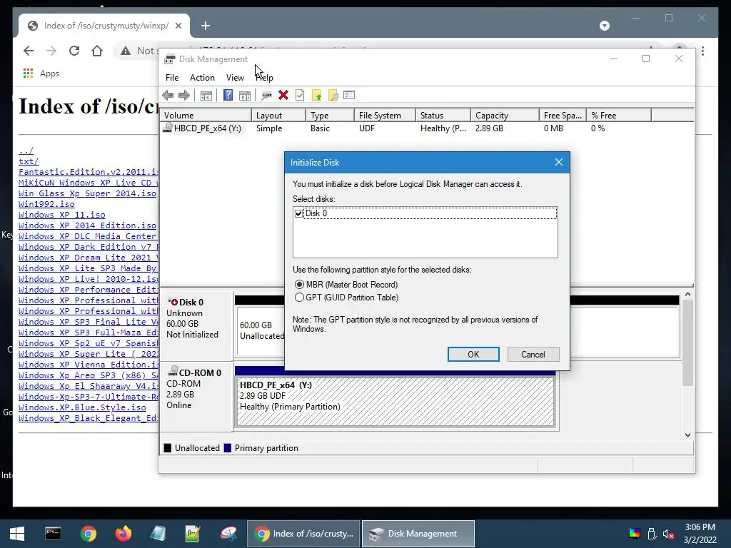Open the green ruler notepad taskbar icon

click(193, 534)
